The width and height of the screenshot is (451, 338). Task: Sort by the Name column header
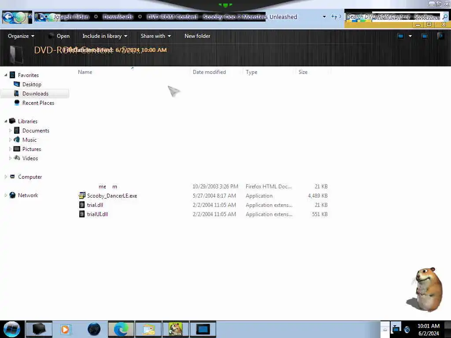click(x=85, y=72)
